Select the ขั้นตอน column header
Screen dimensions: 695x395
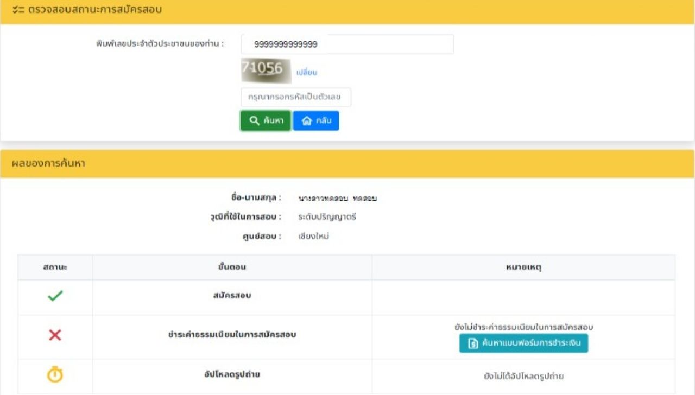click(232, 267)
